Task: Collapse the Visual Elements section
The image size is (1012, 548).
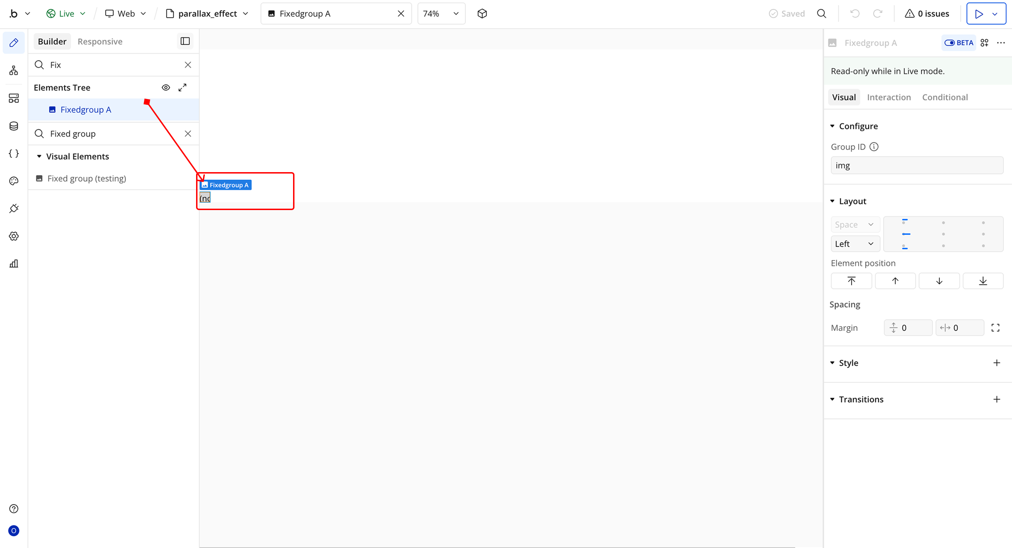Action: tap(39, 156)
